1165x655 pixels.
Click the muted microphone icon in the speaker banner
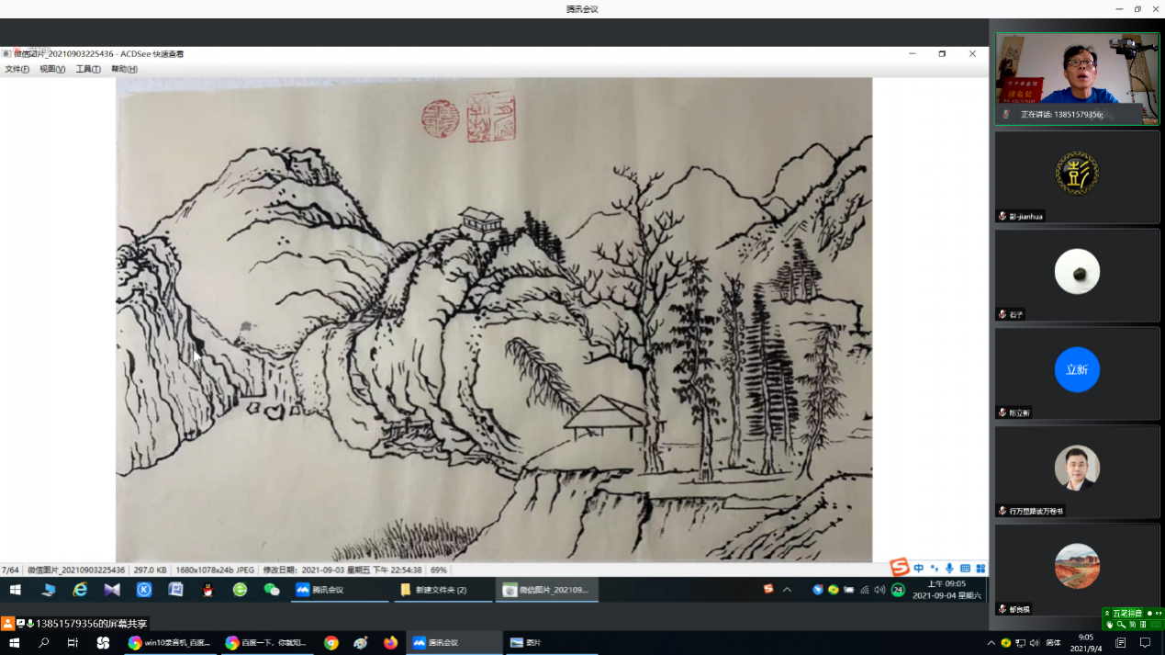(x=1007, y=114)
